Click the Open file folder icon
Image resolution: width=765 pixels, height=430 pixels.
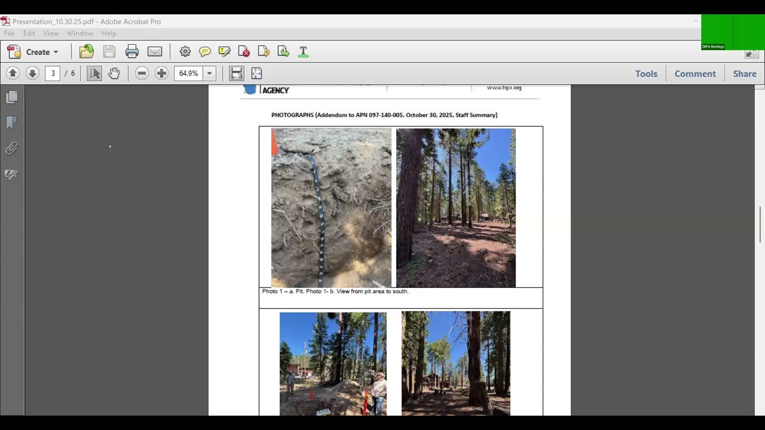pyautogui.click(x=87, y=51)
